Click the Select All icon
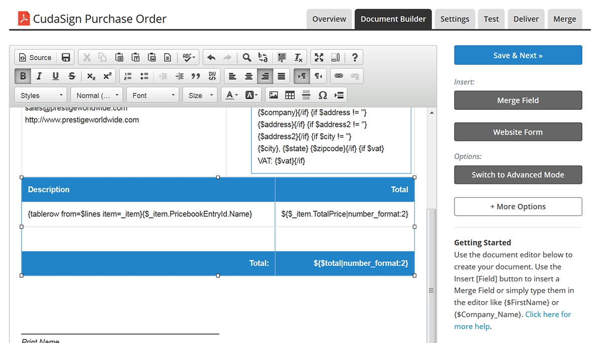This screenshot has width=602, height=343. coord(282,58)
